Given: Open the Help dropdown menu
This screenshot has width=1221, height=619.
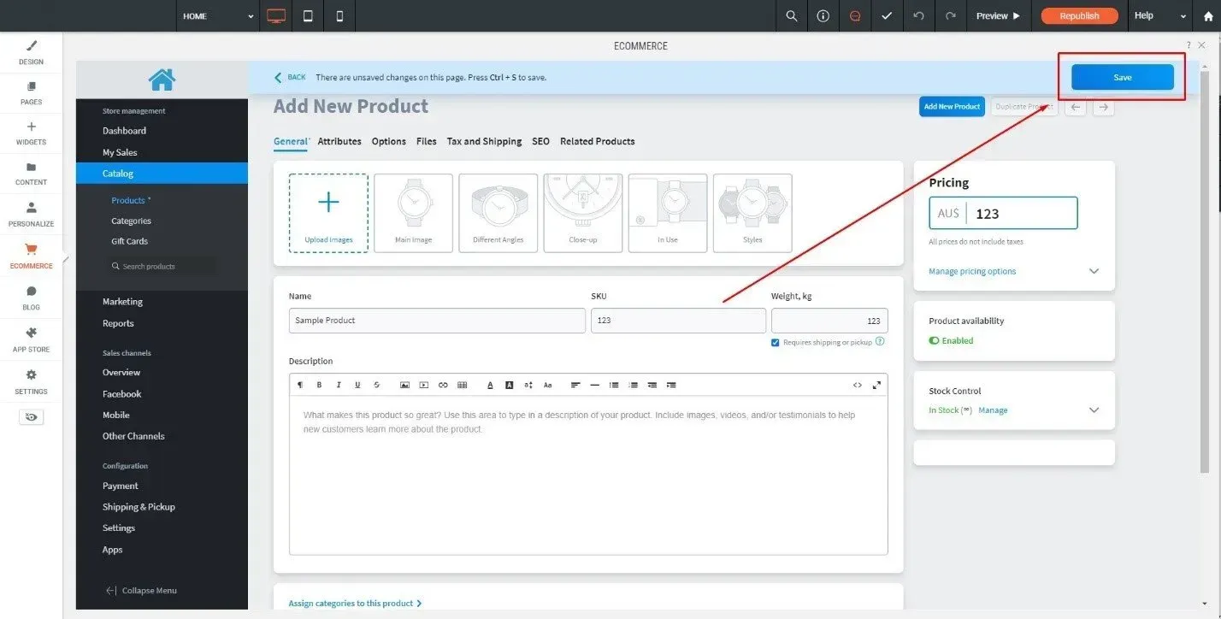Looking at the screenshot, I should pos(1159,15).
